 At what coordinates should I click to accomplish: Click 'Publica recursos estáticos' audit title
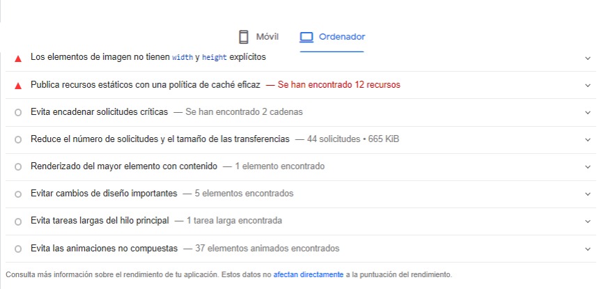145,85
